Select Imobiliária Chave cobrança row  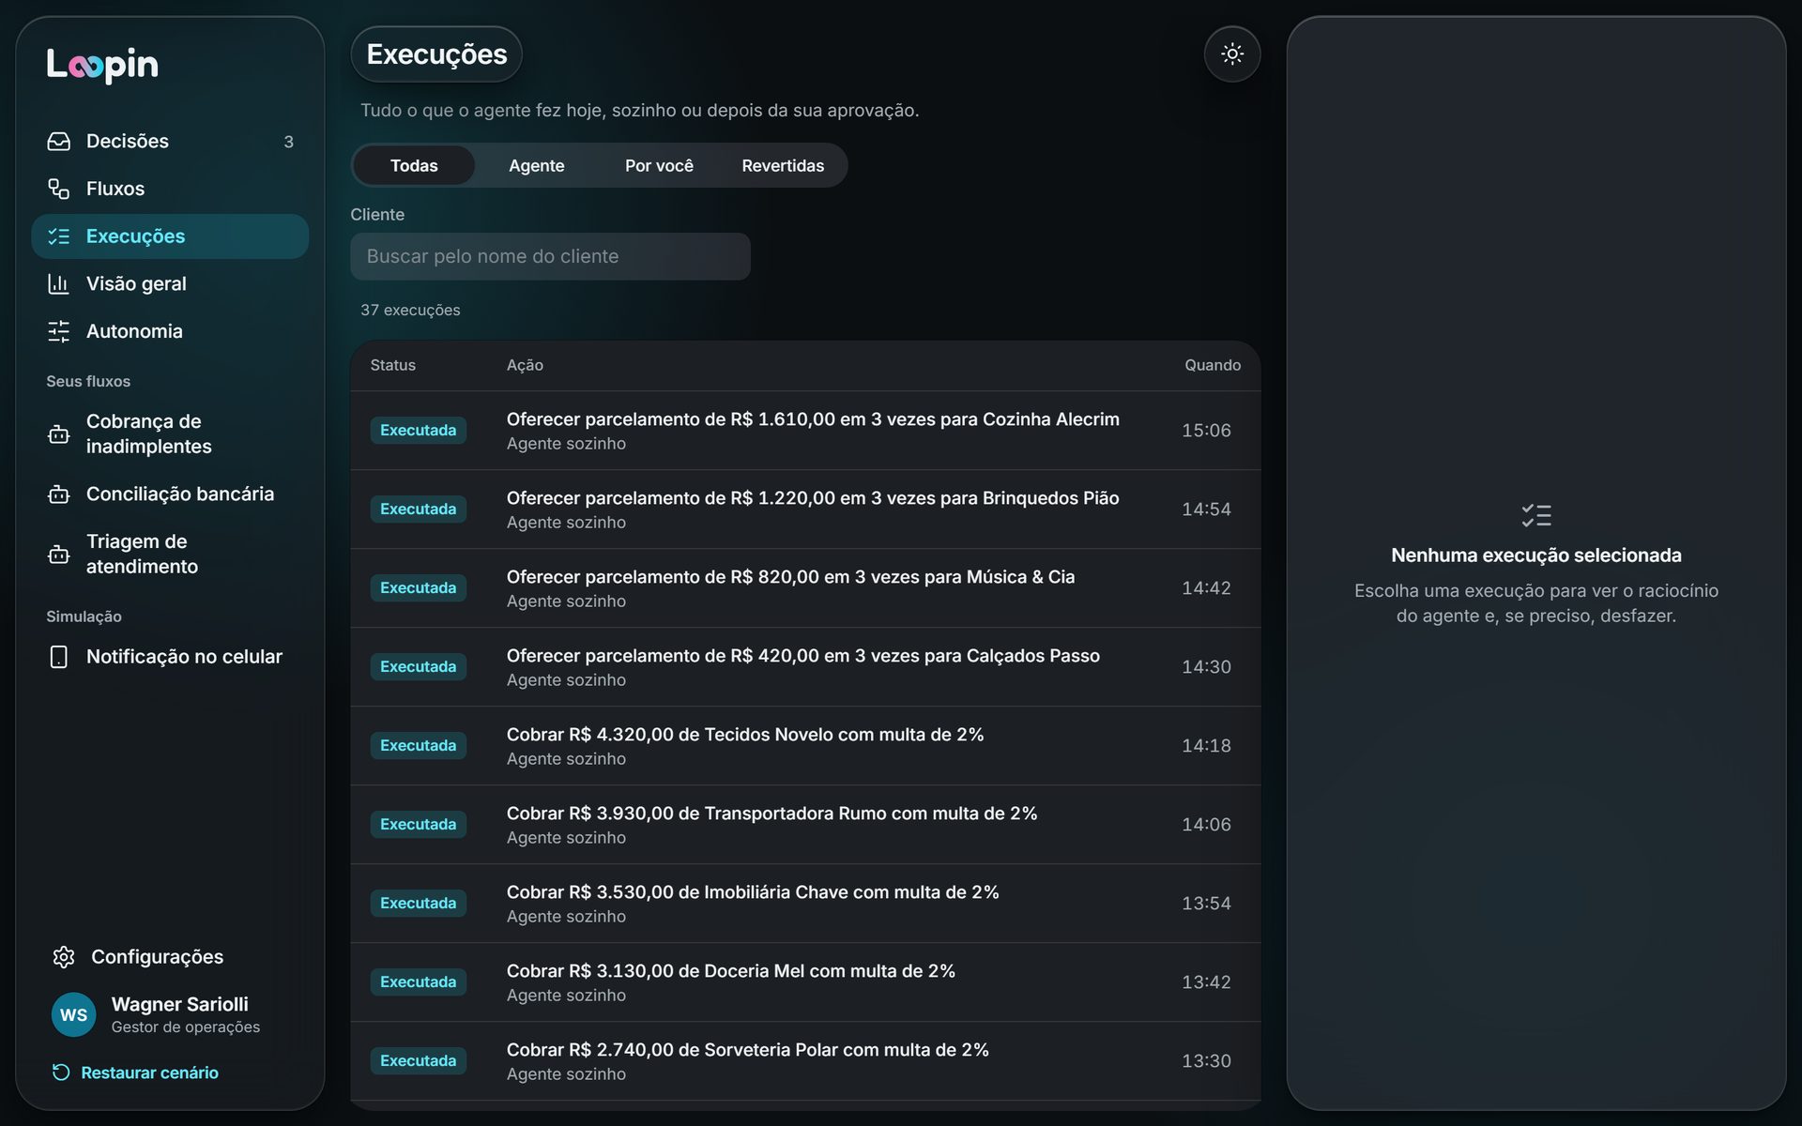[805, 904]
